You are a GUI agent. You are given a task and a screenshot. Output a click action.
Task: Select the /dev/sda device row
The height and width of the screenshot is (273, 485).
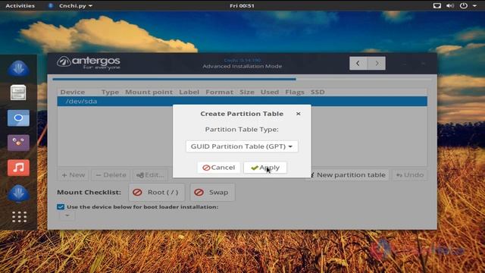tap(242, 101)
